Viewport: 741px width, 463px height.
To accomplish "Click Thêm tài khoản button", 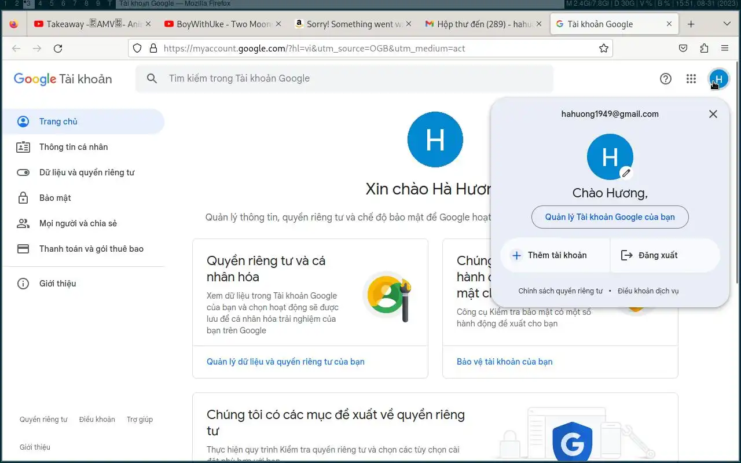I will tap(555, 255).
